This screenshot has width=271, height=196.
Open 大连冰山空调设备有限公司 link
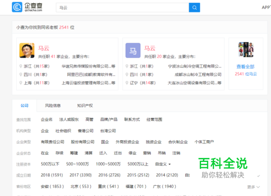(x=195, y=83)
